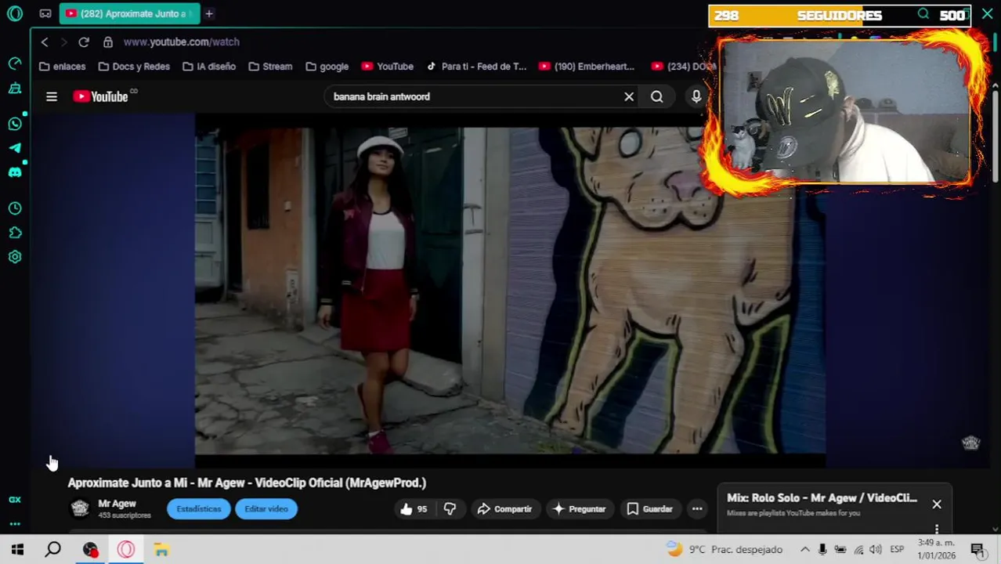Clear the search box with the X
Viewport: 1001px width, 564px height.
629,96
